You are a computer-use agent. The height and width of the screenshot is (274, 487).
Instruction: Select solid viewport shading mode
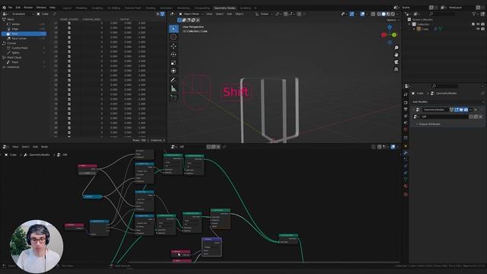tap(384, 14)
